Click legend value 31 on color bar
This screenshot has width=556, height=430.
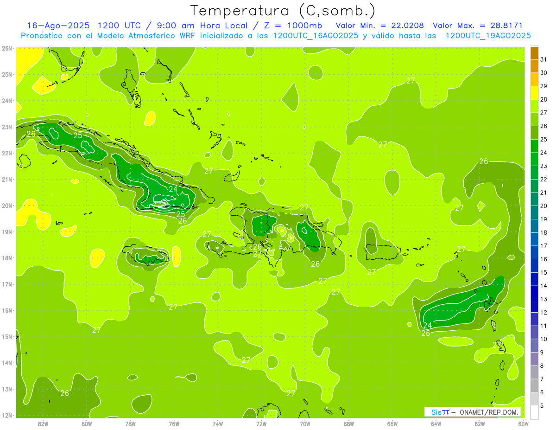[543, 60]
